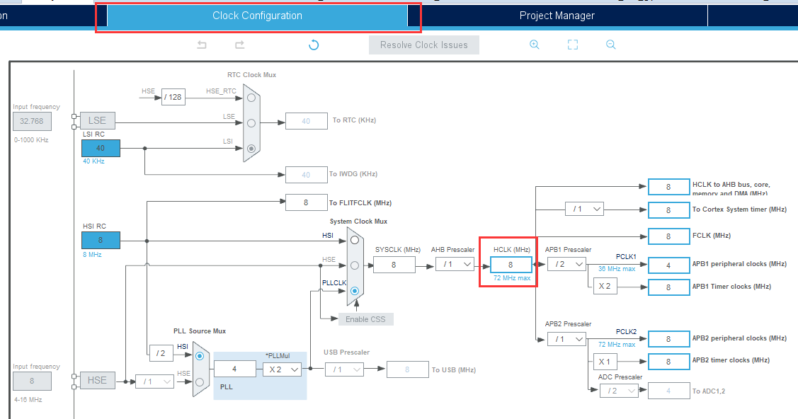Screen dimensions: 798x419
Task: Click the 'System Clock Mux' label
Action: pos(358,222)
